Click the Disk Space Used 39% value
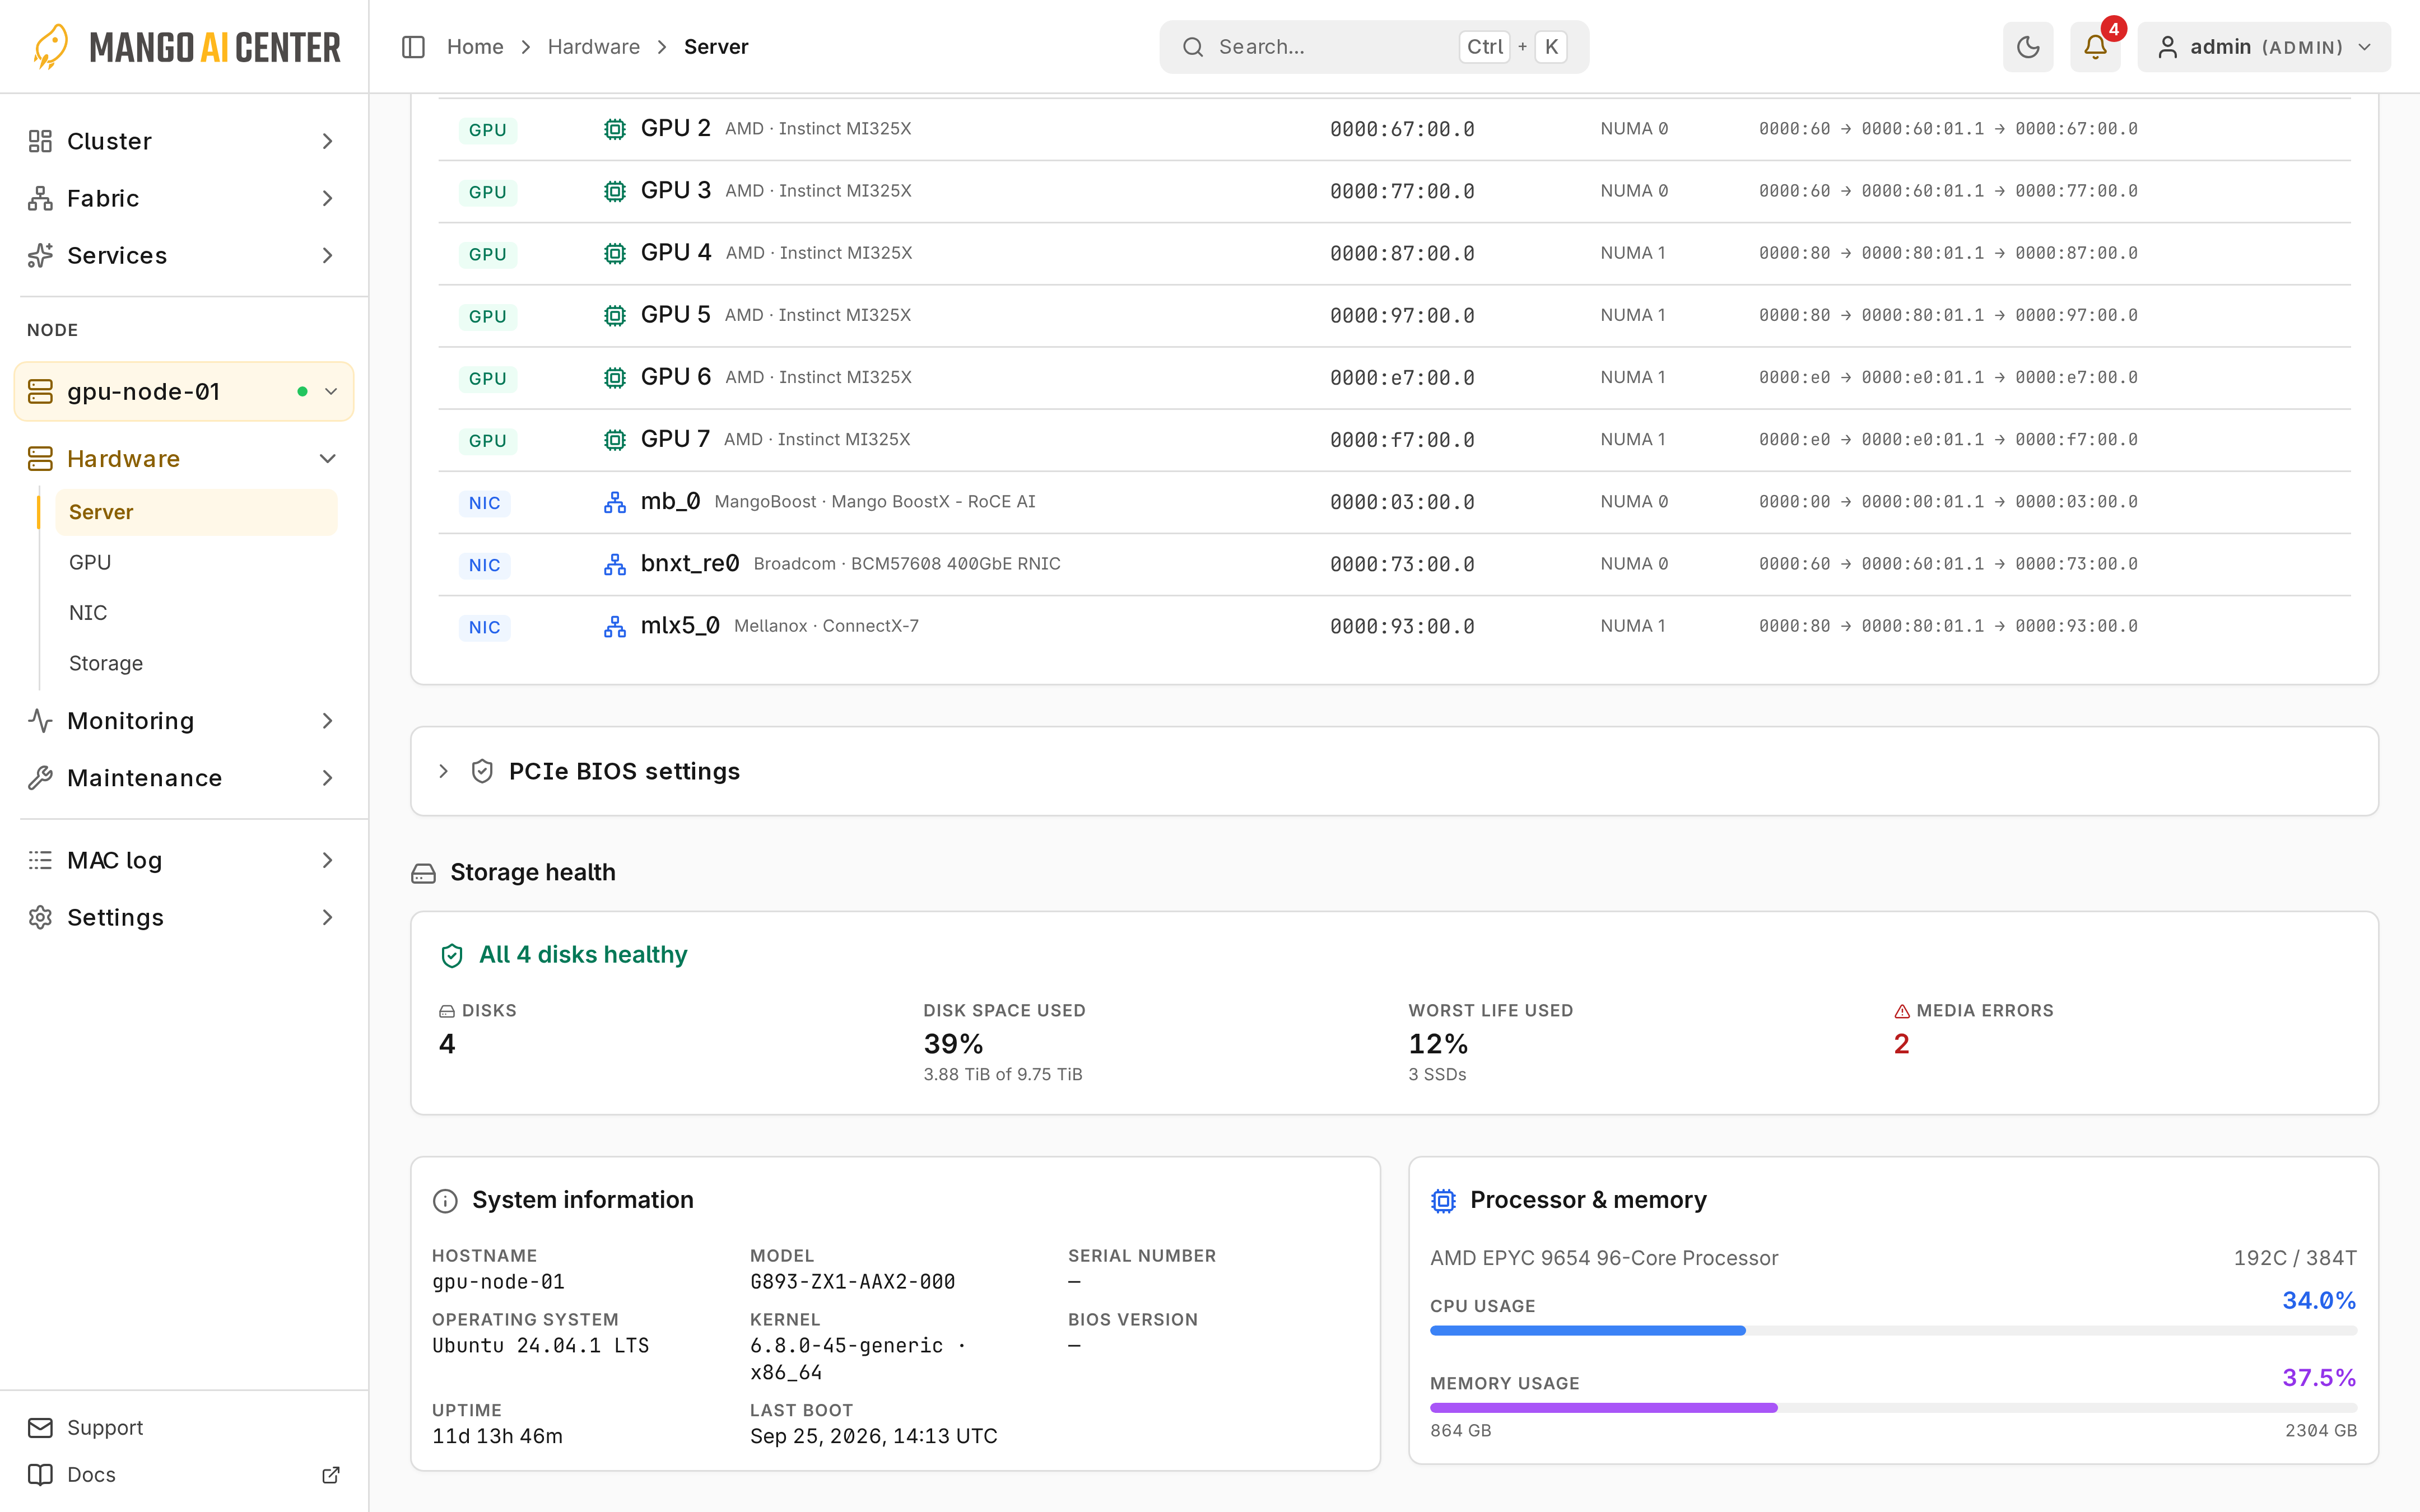2420x1512 pixels. click(953, 1044)
